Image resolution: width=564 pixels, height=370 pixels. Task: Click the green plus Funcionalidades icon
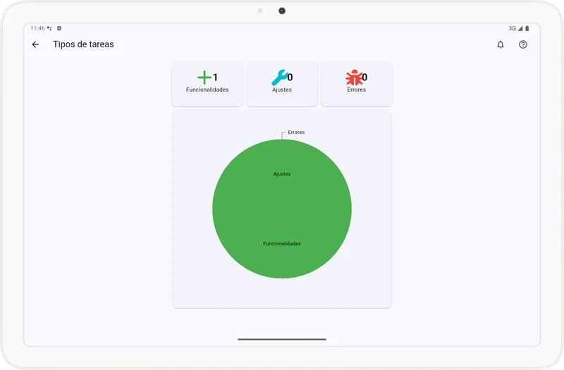click(204, 78)
